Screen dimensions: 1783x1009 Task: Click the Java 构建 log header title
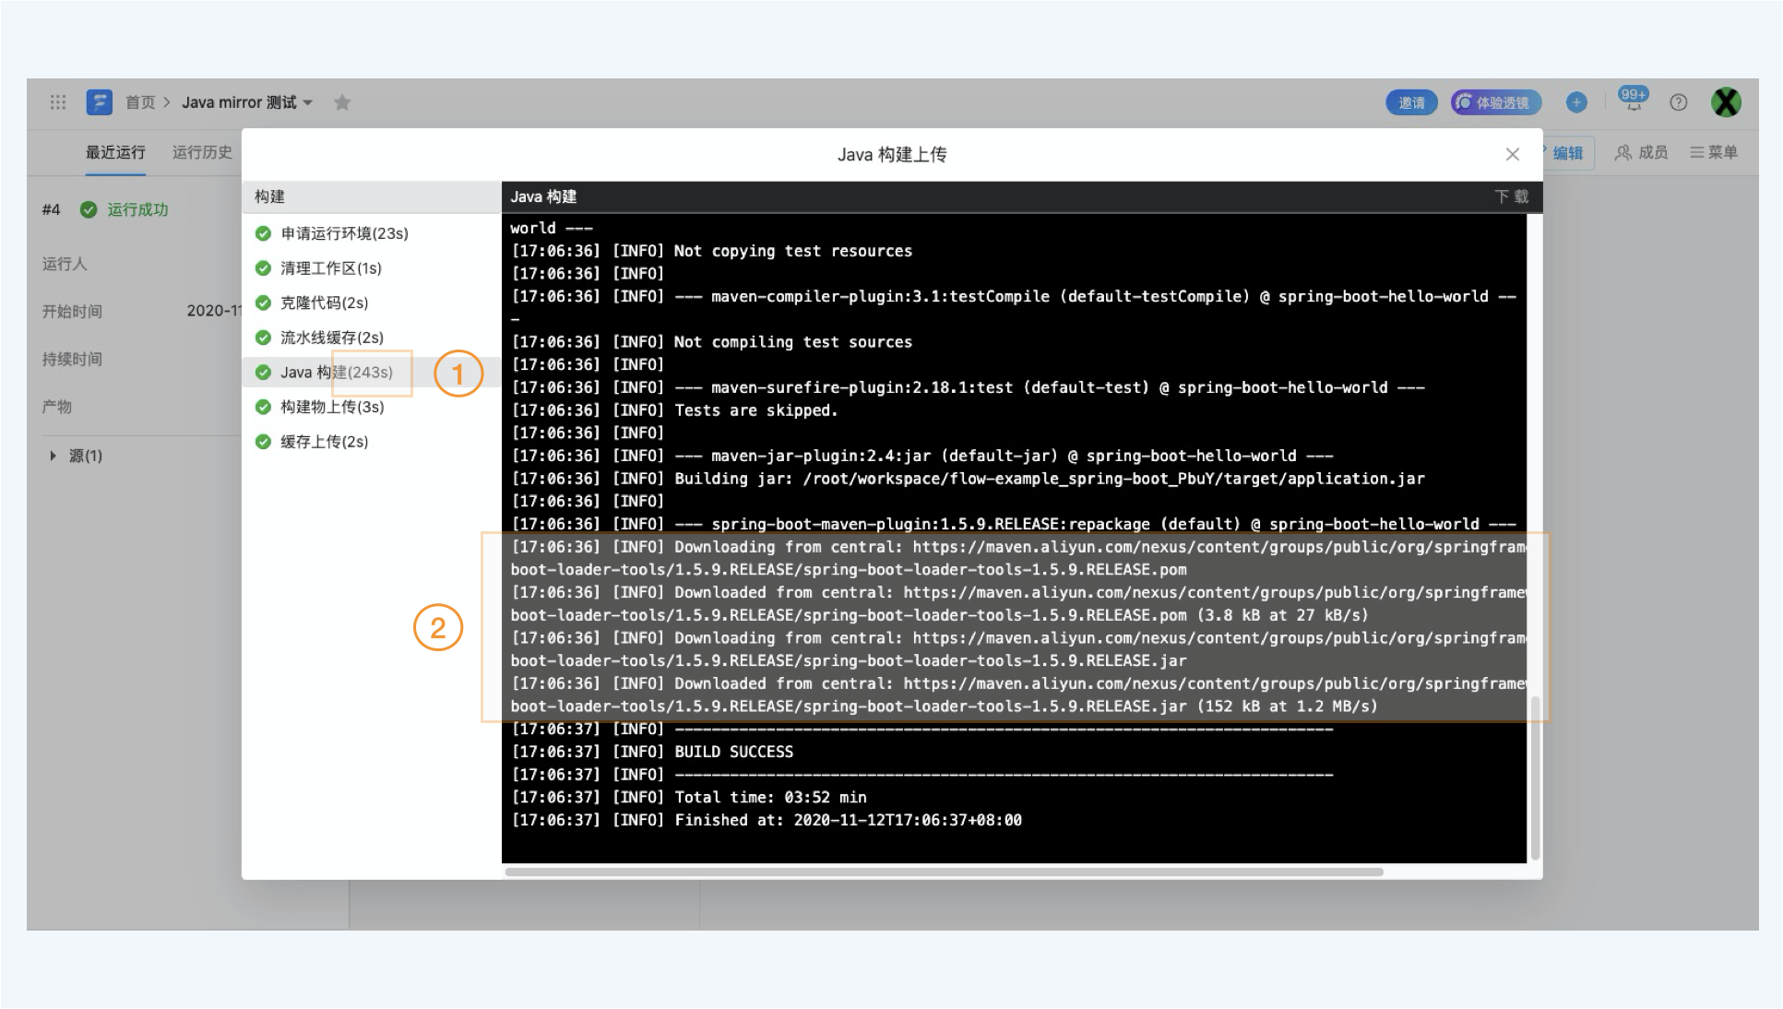coord(543,196)
